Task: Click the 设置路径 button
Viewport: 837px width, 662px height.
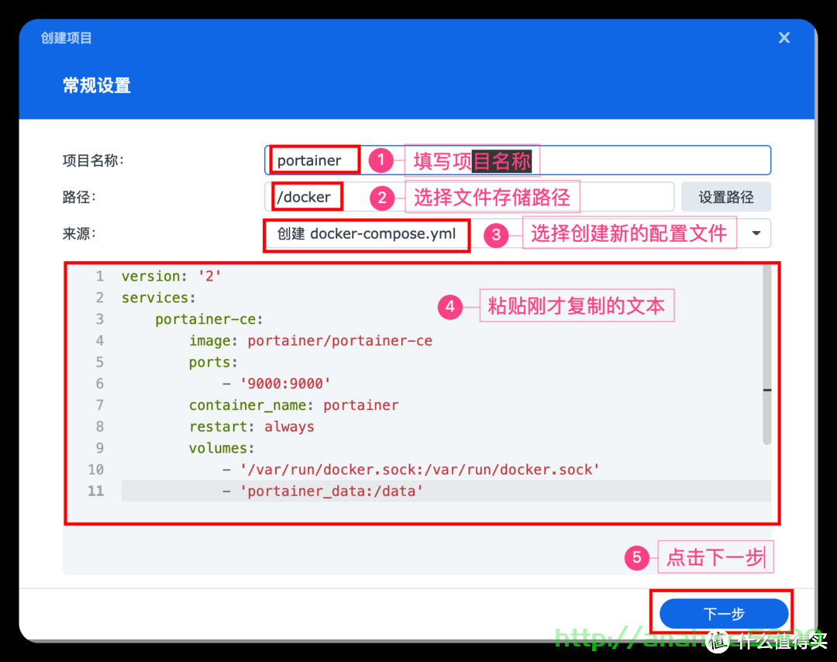Action: click(725, 197)
